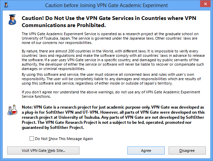Click the window title 'Caution before Joining VPN Gate'
This screenshot has height=161, width=213.
(x=106, y=5)
